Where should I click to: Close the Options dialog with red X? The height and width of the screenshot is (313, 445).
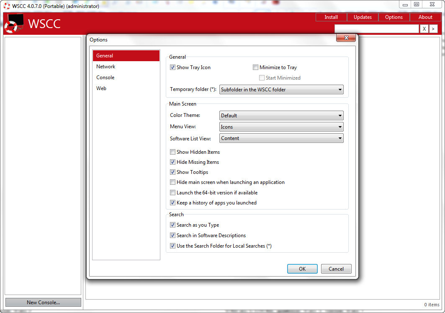click(346, 38)
